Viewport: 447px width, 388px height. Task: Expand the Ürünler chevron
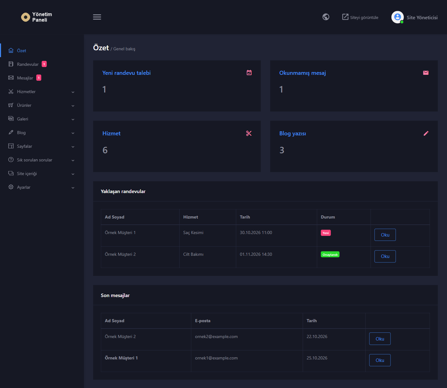73,106
